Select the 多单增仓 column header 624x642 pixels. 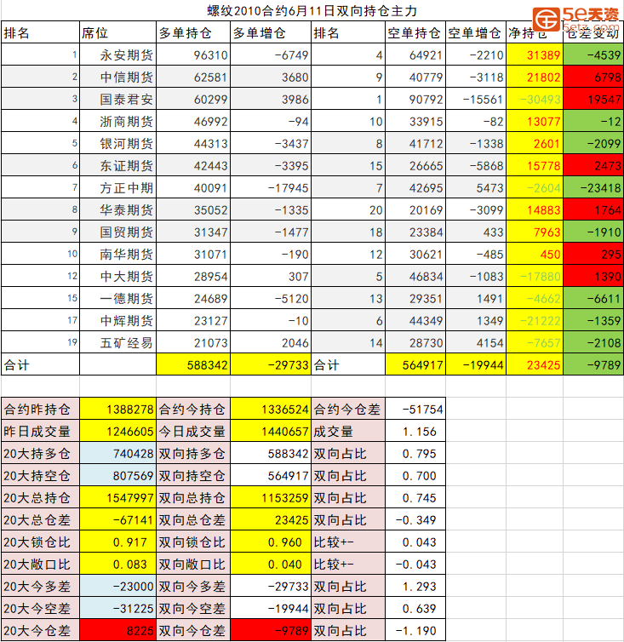click(271, 32)
